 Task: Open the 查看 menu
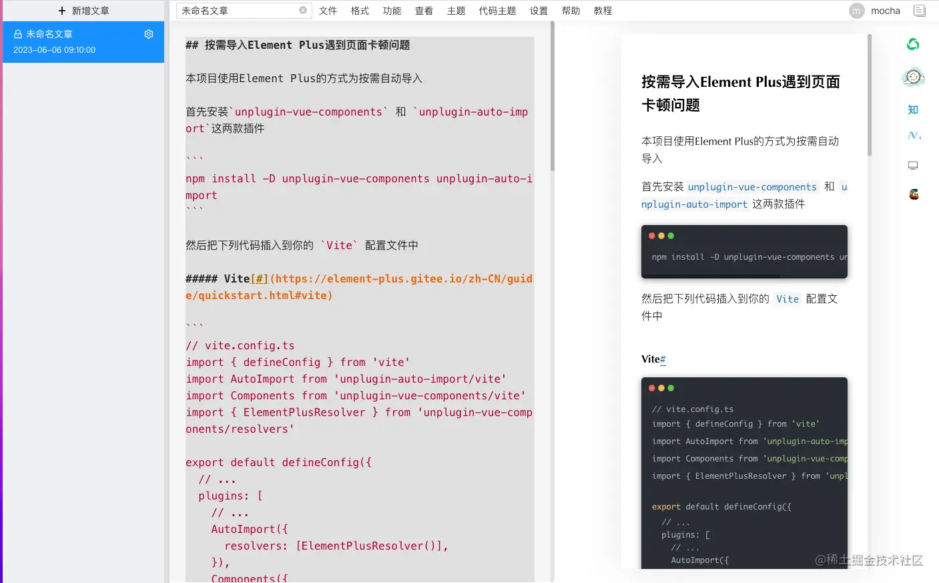pyautogui.click(x=424, y=11)
